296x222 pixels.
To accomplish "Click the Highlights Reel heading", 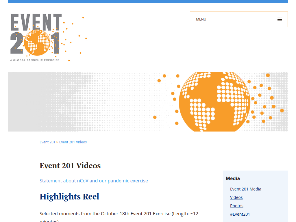I will point(69,197).
